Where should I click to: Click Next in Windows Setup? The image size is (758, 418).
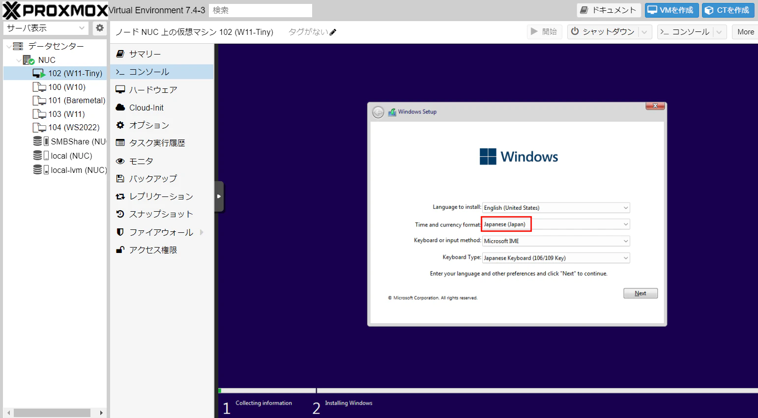point(641,293)
